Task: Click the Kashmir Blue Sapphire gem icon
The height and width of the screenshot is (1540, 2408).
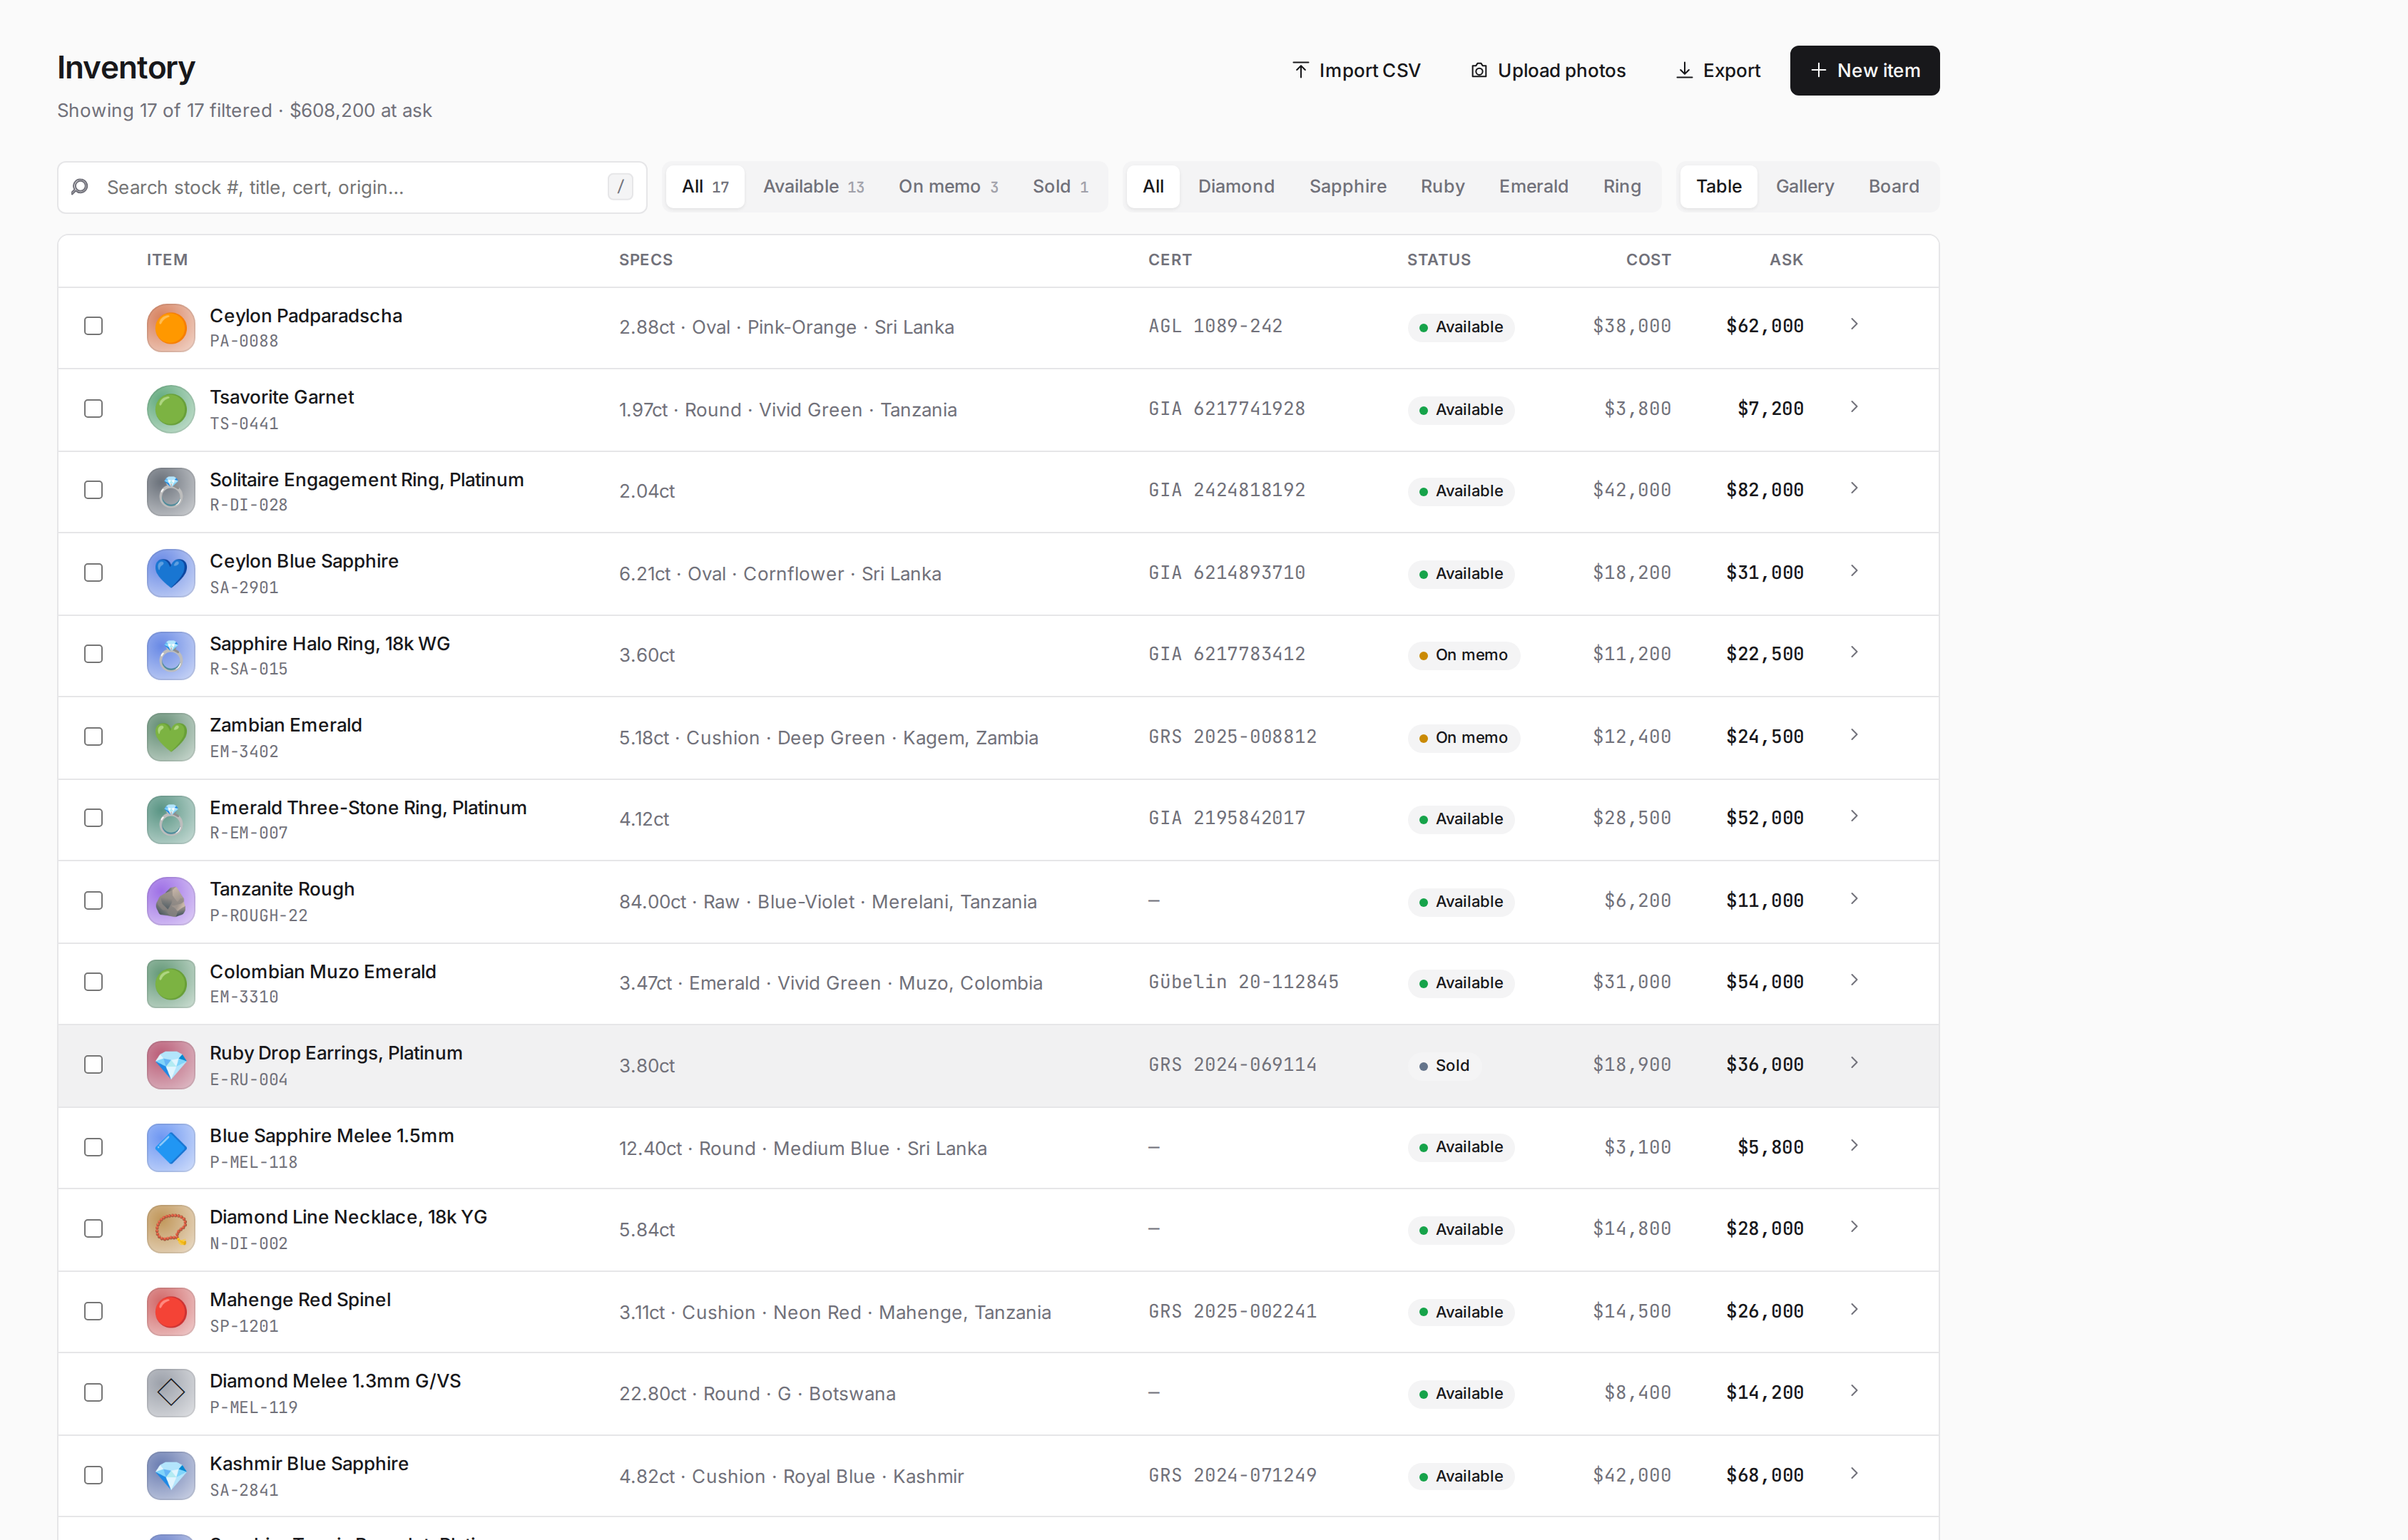Action: click(171, 1475)
